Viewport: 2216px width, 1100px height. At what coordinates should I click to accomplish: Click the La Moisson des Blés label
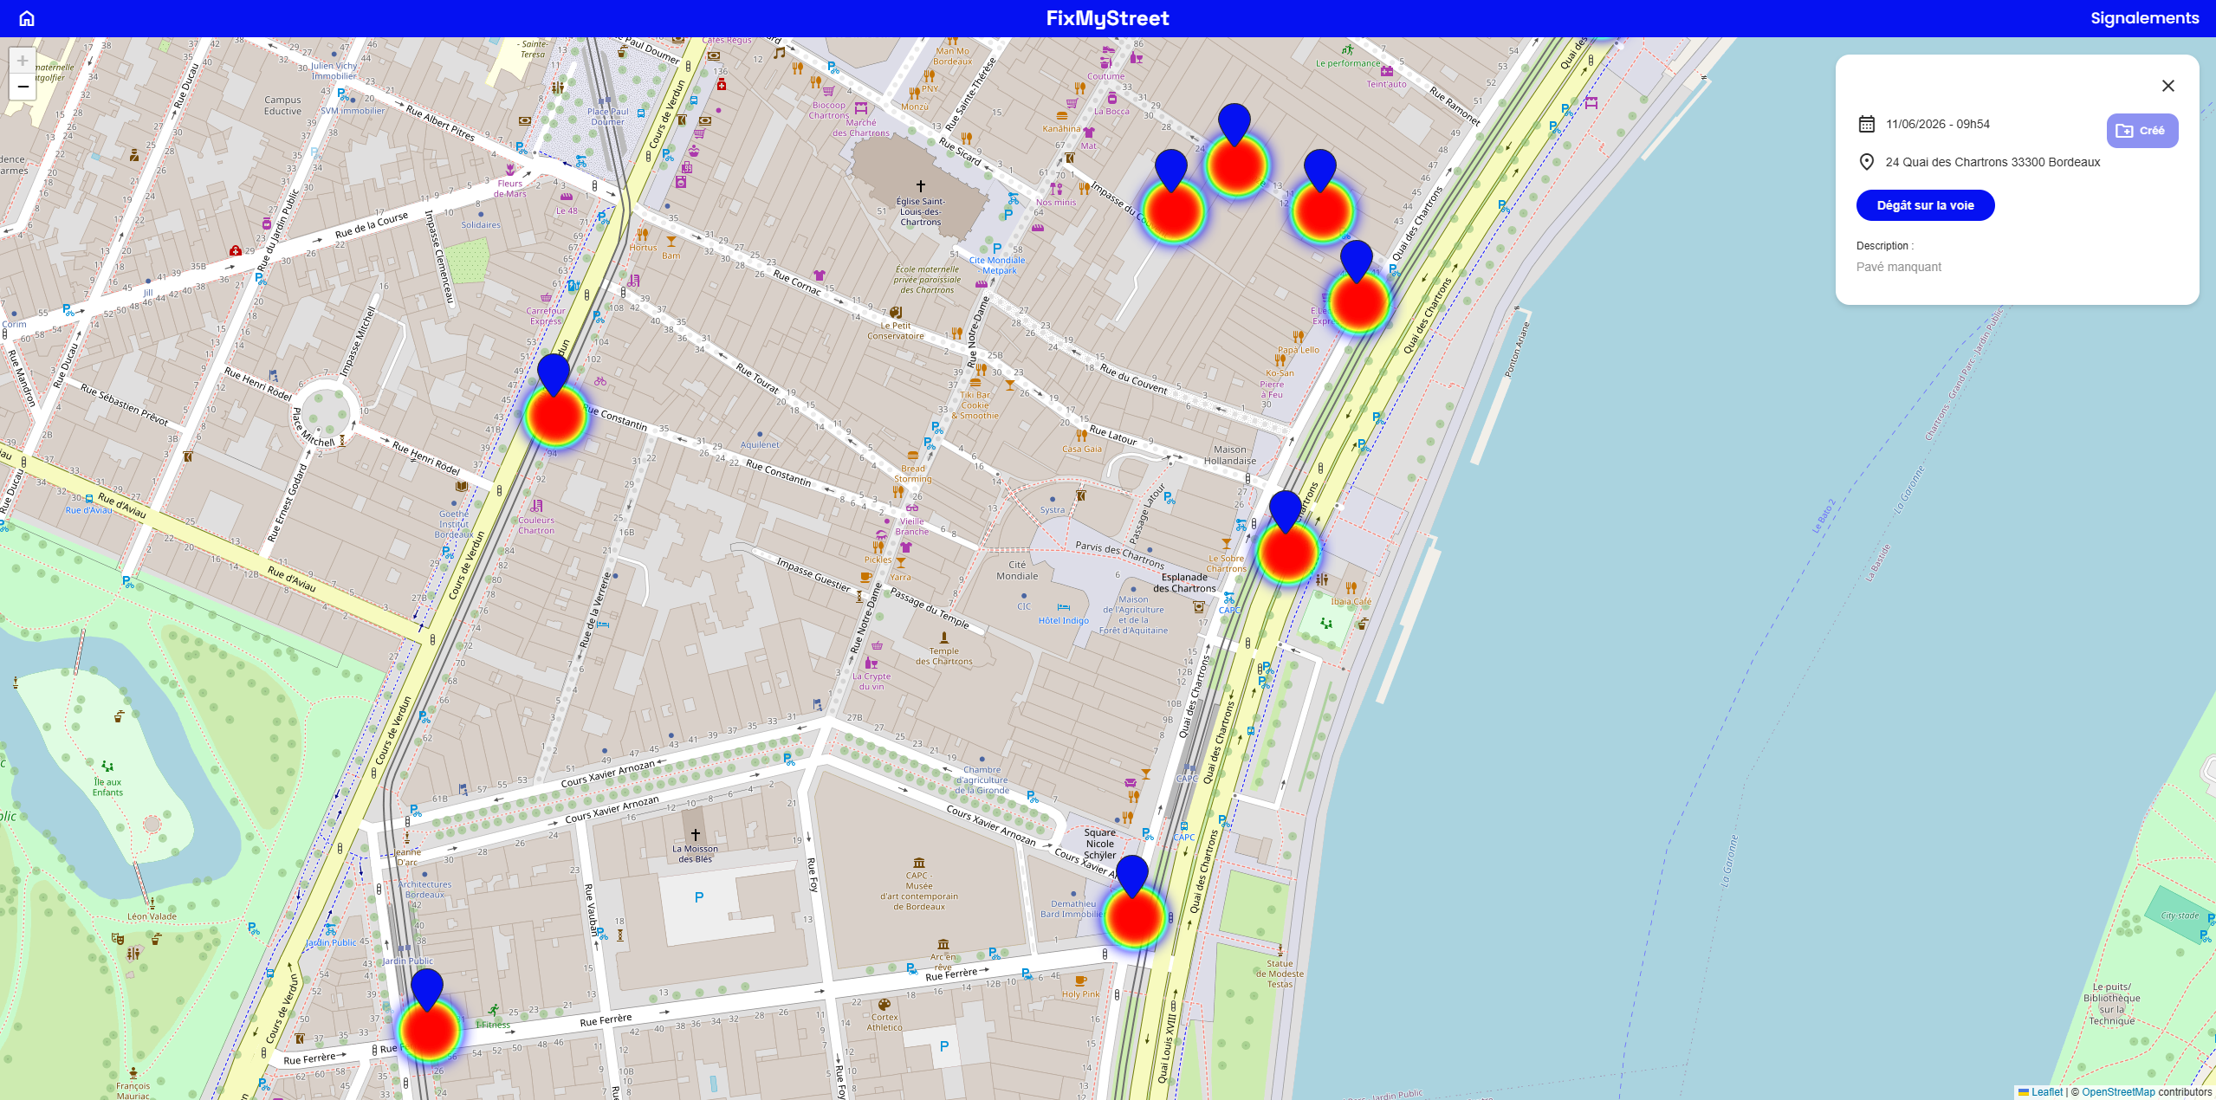[696, 854]
